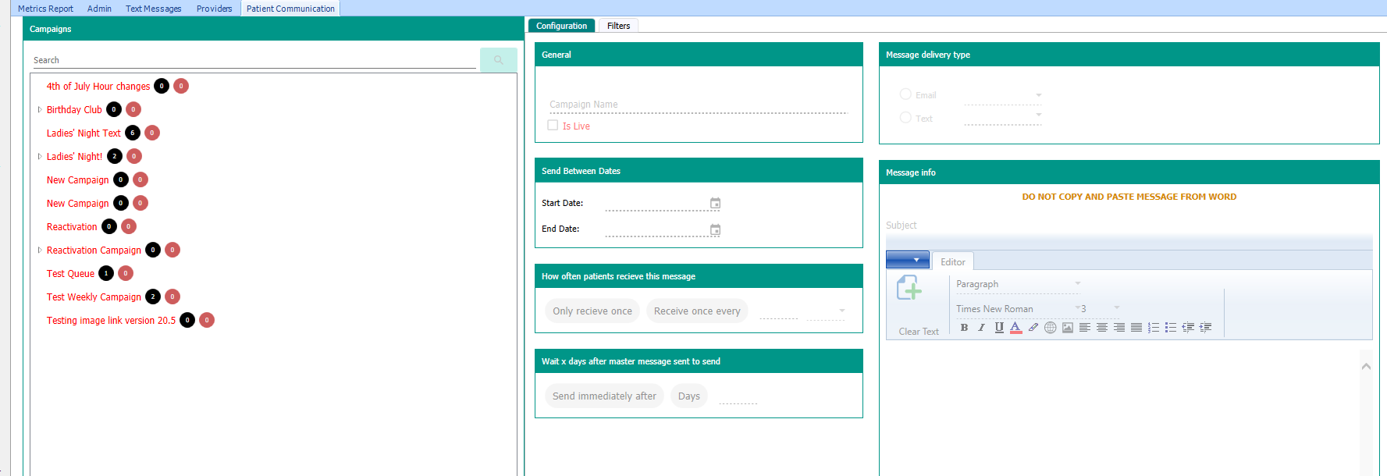Open the highlight marker tool

[1033, 328]
